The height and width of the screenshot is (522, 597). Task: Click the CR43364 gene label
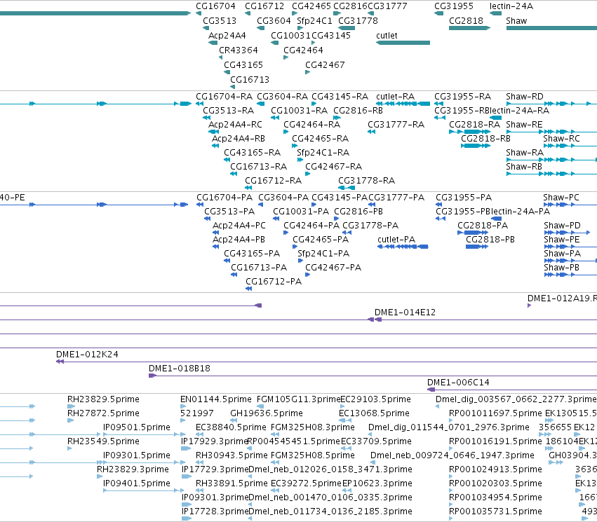[239, 50]
